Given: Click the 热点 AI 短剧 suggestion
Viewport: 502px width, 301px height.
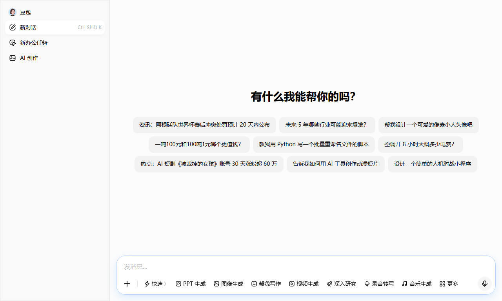Looking at the screenshot, I should [209, 164].
